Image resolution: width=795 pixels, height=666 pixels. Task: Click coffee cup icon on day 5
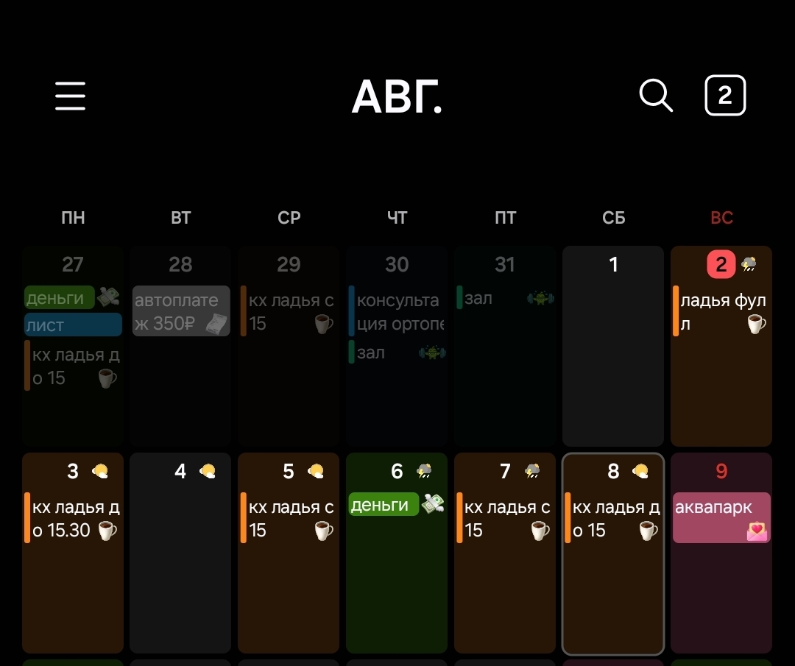(x=323, y=531)
